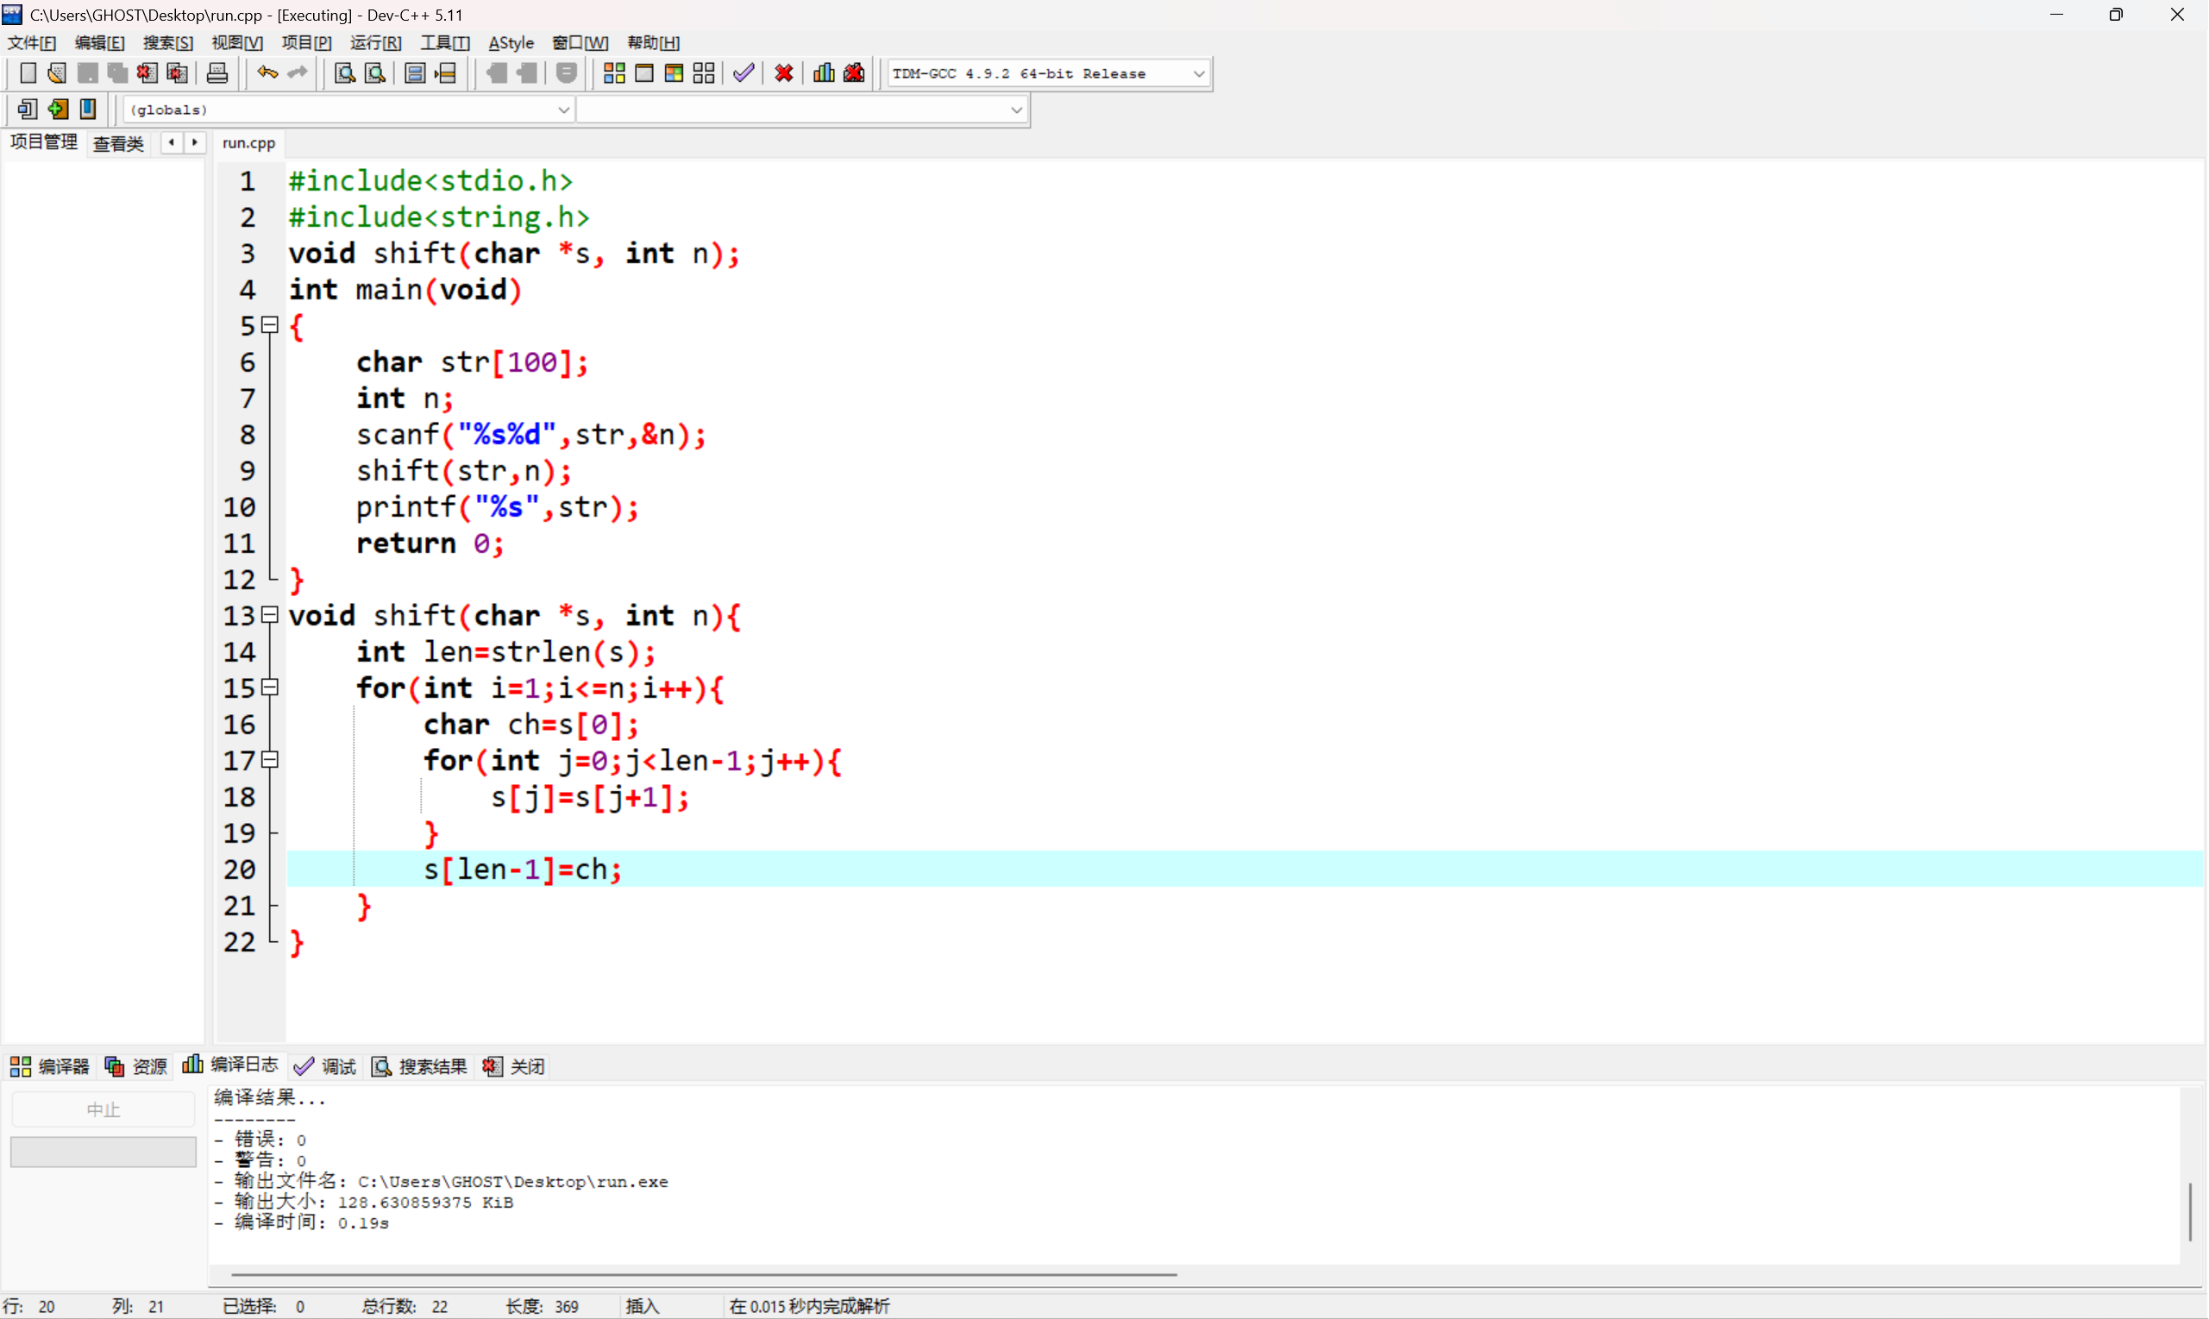Image resolution: width=2209 pixels, height=1319 pixels.
Task: Open the empty function members dropdown
Action: point(1017,110)
